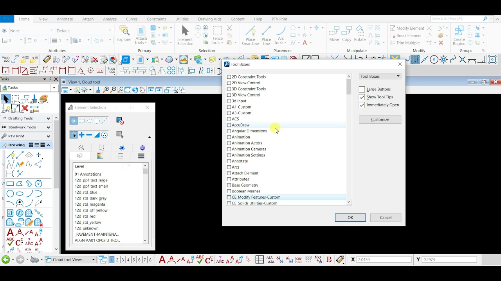This screenshot has height=281, width=501.
Task: Click the X coordinate field
Action: 384,260
